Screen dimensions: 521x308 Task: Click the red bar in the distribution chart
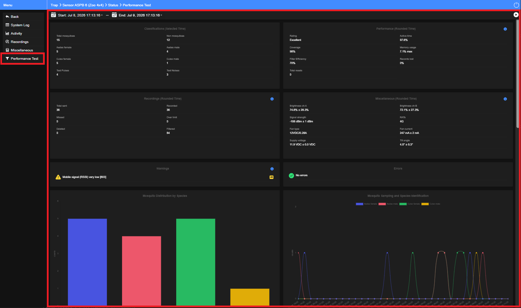(142, 271)
